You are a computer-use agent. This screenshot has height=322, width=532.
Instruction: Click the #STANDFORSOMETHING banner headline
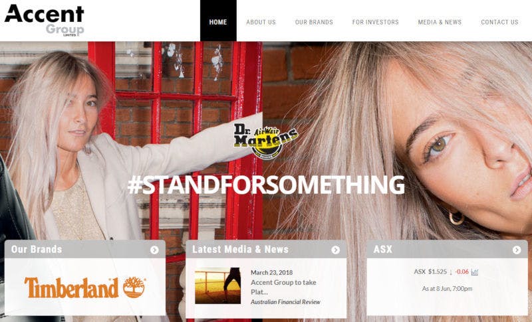click(x=266, y=185)
